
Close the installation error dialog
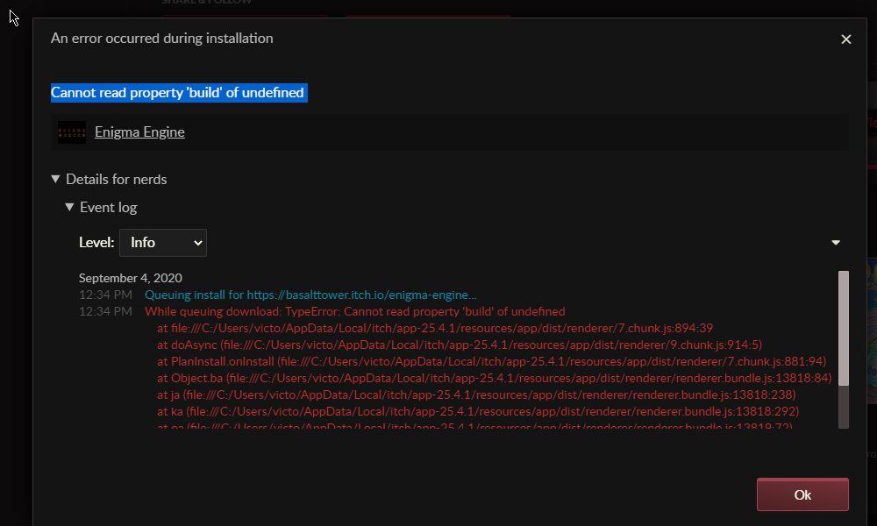click(846, 39)
